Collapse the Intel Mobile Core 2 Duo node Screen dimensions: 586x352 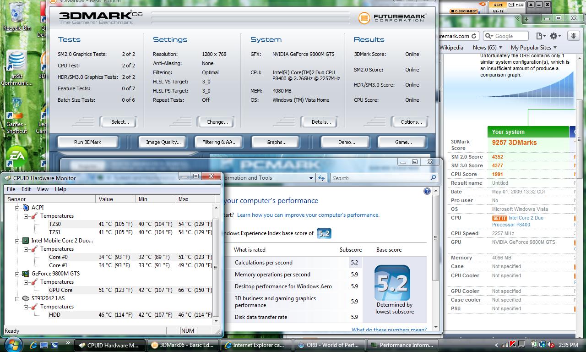[18, 241]
